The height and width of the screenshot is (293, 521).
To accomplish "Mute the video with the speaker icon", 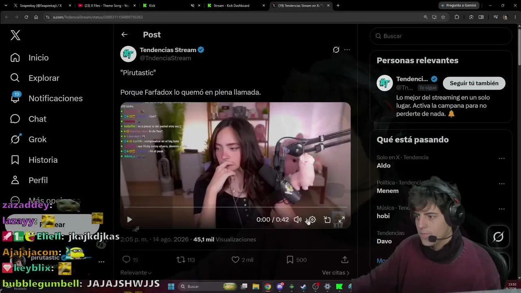I will 298,220.
